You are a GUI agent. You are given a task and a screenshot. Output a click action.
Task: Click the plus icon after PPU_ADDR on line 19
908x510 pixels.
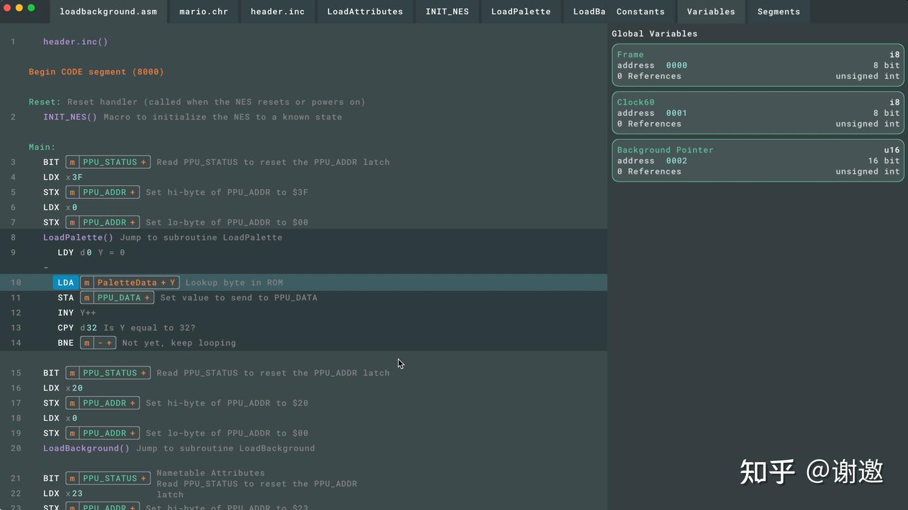[x=132, y=433]
